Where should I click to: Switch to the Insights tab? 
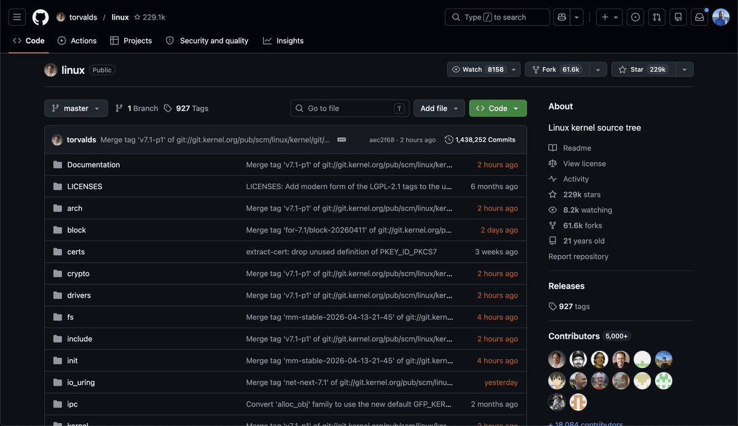tap(284, 41)
